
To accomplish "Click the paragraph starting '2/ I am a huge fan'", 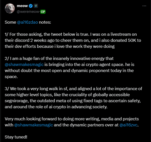I will click(69, 67).
